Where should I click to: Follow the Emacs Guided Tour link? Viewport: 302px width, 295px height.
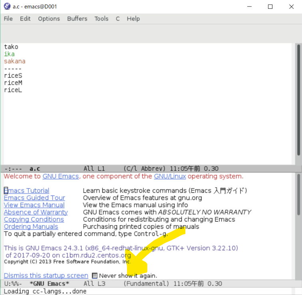34,198
